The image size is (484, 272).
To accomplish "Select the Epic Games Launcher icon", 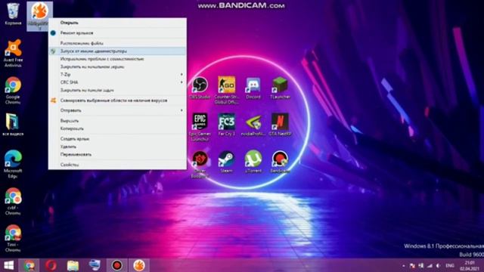I will click(x=200, y=127).
